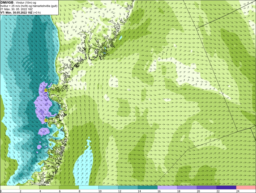Click the 22–24 m/s dark indigo legend swatch
The width and height of the screenshot is (256, 193).
point(226,187)
